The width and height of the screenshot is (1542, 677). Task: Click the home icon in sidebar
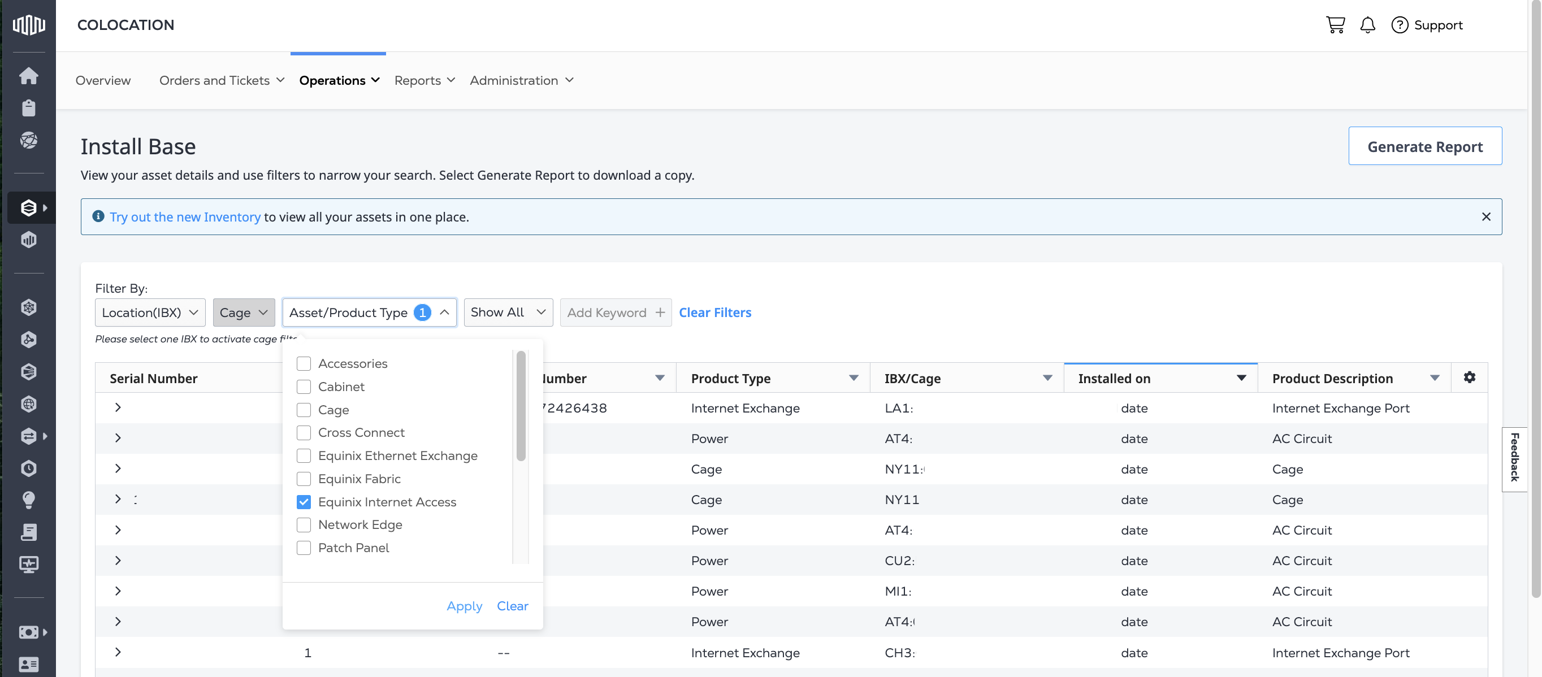(x=28, y=75)
